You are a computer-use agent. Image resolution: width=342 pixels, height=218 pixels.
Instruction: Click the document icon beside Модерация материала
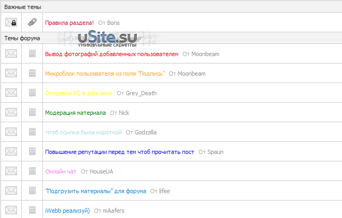click(x=32, y=112)
